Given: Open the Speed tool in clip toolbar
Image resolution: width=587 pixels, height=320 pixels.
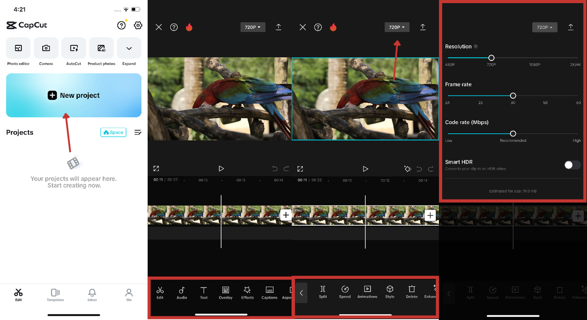Looking at the screenshot, I should [345, 292].
